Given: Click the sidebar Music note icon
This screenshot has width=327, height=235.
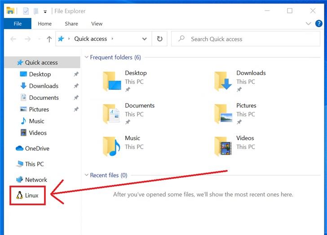Looking at the screenshot, I should tap(23, 121).
